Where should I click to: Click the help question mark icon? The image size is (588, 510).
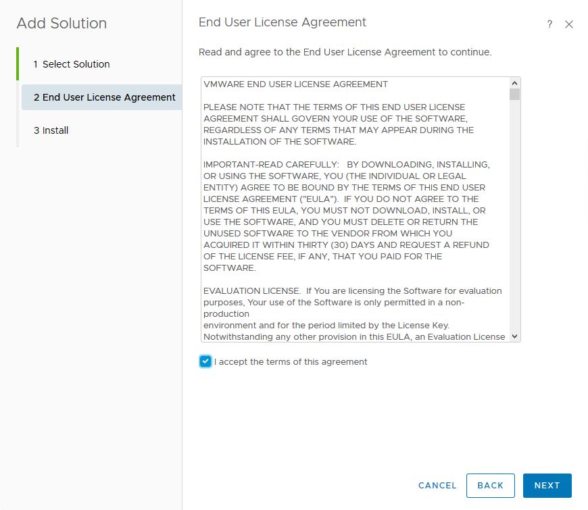(549, 24)
